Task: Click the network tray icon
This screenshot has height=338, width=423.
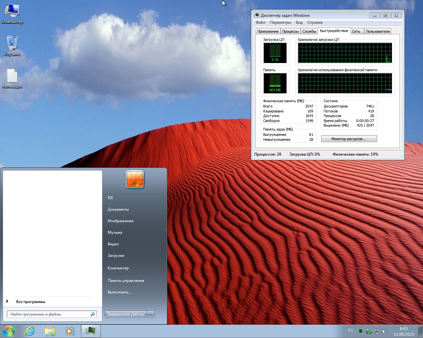Action: [377, 331]
